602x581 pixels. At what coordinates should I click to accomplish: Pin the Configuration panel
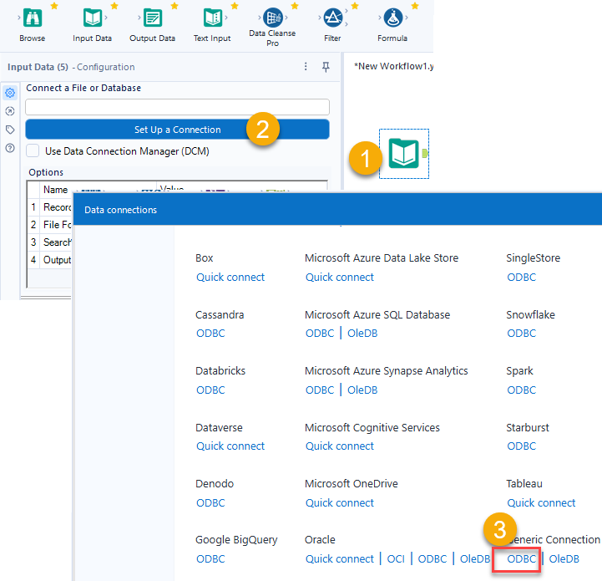[x=326, y=67]
